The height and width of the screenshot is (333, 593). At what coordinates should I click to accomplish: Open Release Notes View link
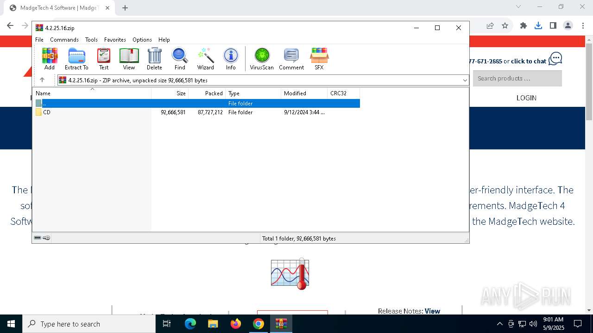click(432, 311)
